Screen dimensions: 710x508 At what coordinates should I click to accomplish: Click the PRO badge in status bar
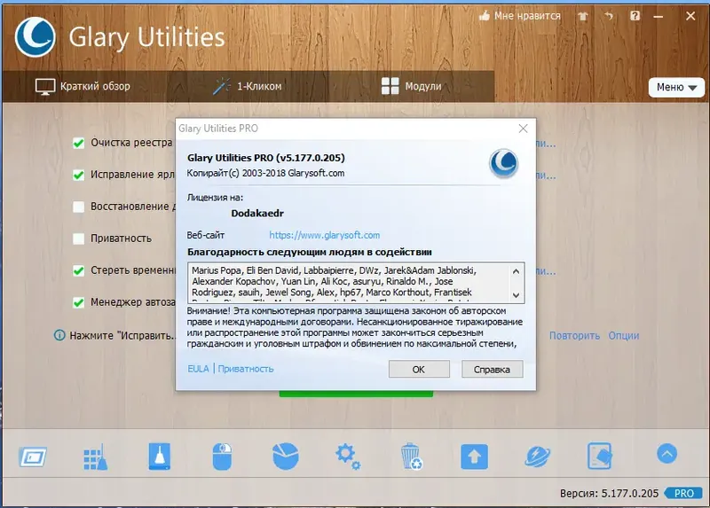pyautogui.click(x=683, y=493)
